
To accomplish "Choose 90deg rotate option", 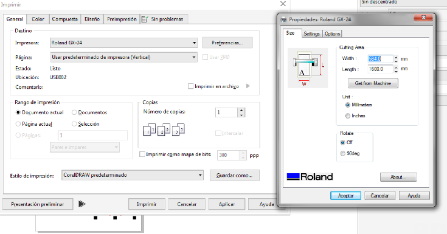I will click(342, 154).
